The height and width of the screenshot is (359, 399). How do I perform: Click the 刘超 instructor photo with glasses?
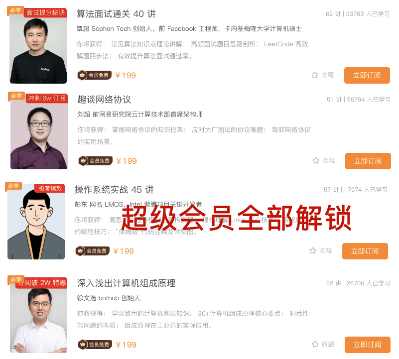[39, 131]
